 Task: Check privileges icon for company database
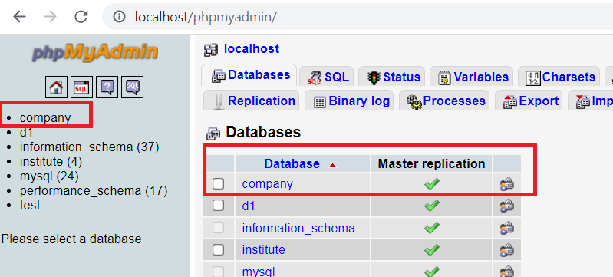click(506, 184)
